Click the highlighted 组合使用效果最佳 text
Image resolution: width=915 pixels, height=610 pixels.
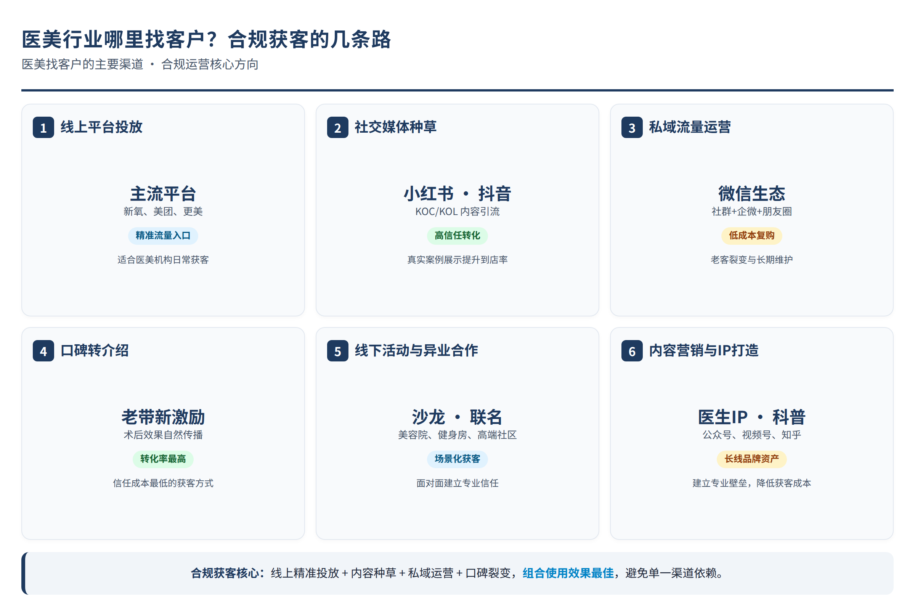click(568, 573)
